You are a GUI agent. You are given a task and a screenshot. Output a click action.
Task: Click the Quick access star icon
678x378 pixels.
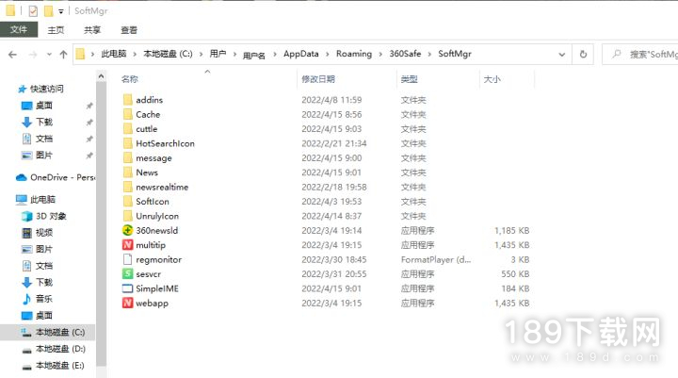[22, 90]
